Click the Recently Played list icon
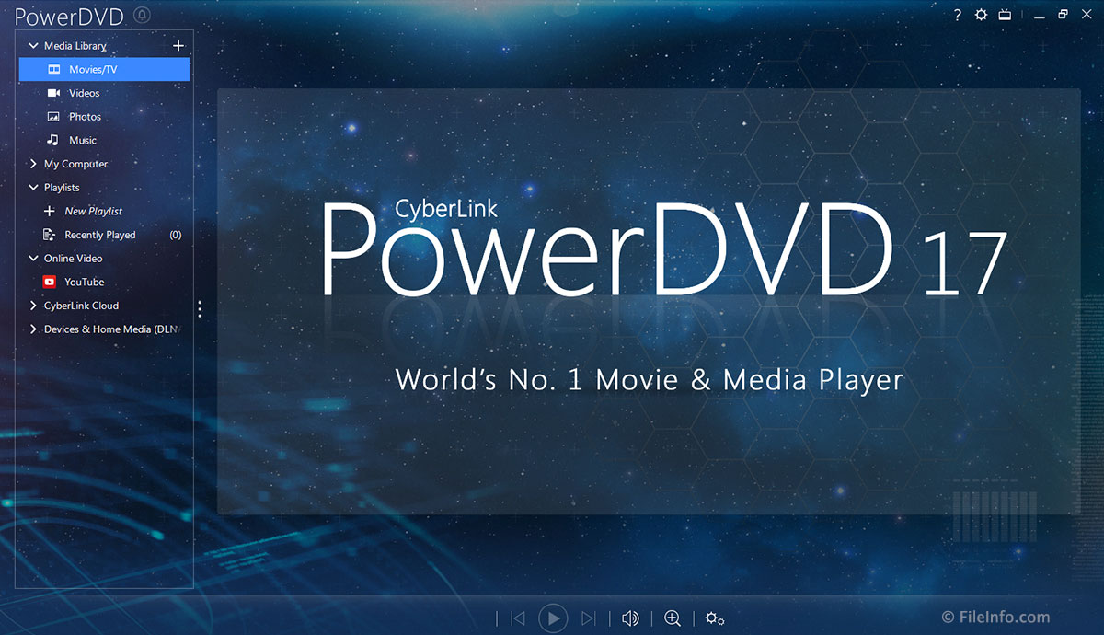This screenshot has height=635, width=1104. [50, 235]
